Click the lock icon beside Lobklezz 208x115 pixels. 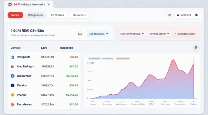pos(178,15)
